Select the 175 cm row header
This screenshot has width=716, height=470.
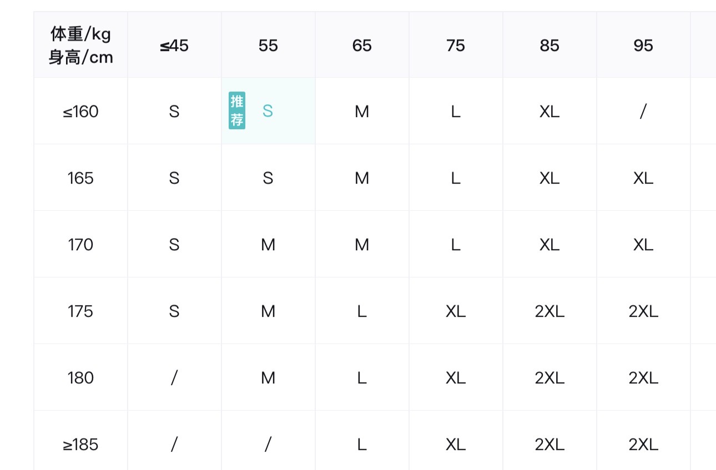click(x=81, y=311)
